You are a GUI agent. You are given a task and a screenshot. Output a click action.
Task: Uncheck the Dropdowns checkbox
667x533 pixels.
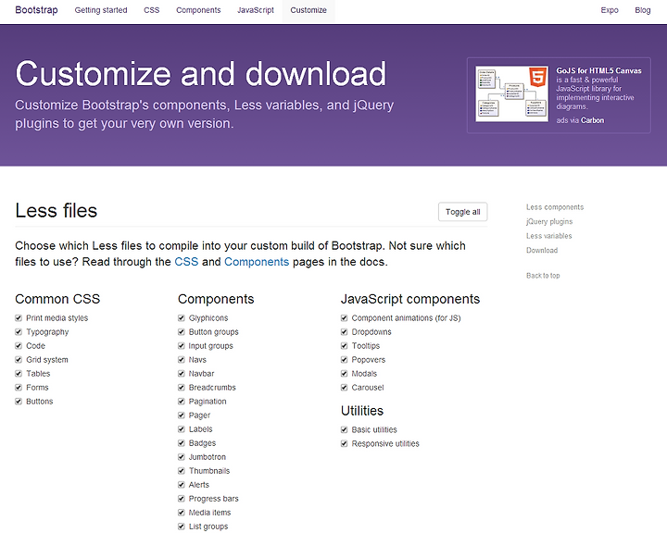tap(344, 331)
